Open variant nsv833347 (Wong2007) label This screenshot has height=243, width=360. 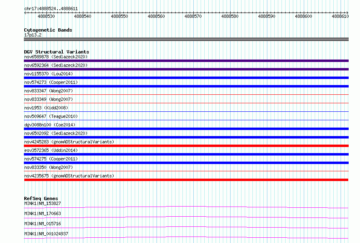[x=49, y=91]
